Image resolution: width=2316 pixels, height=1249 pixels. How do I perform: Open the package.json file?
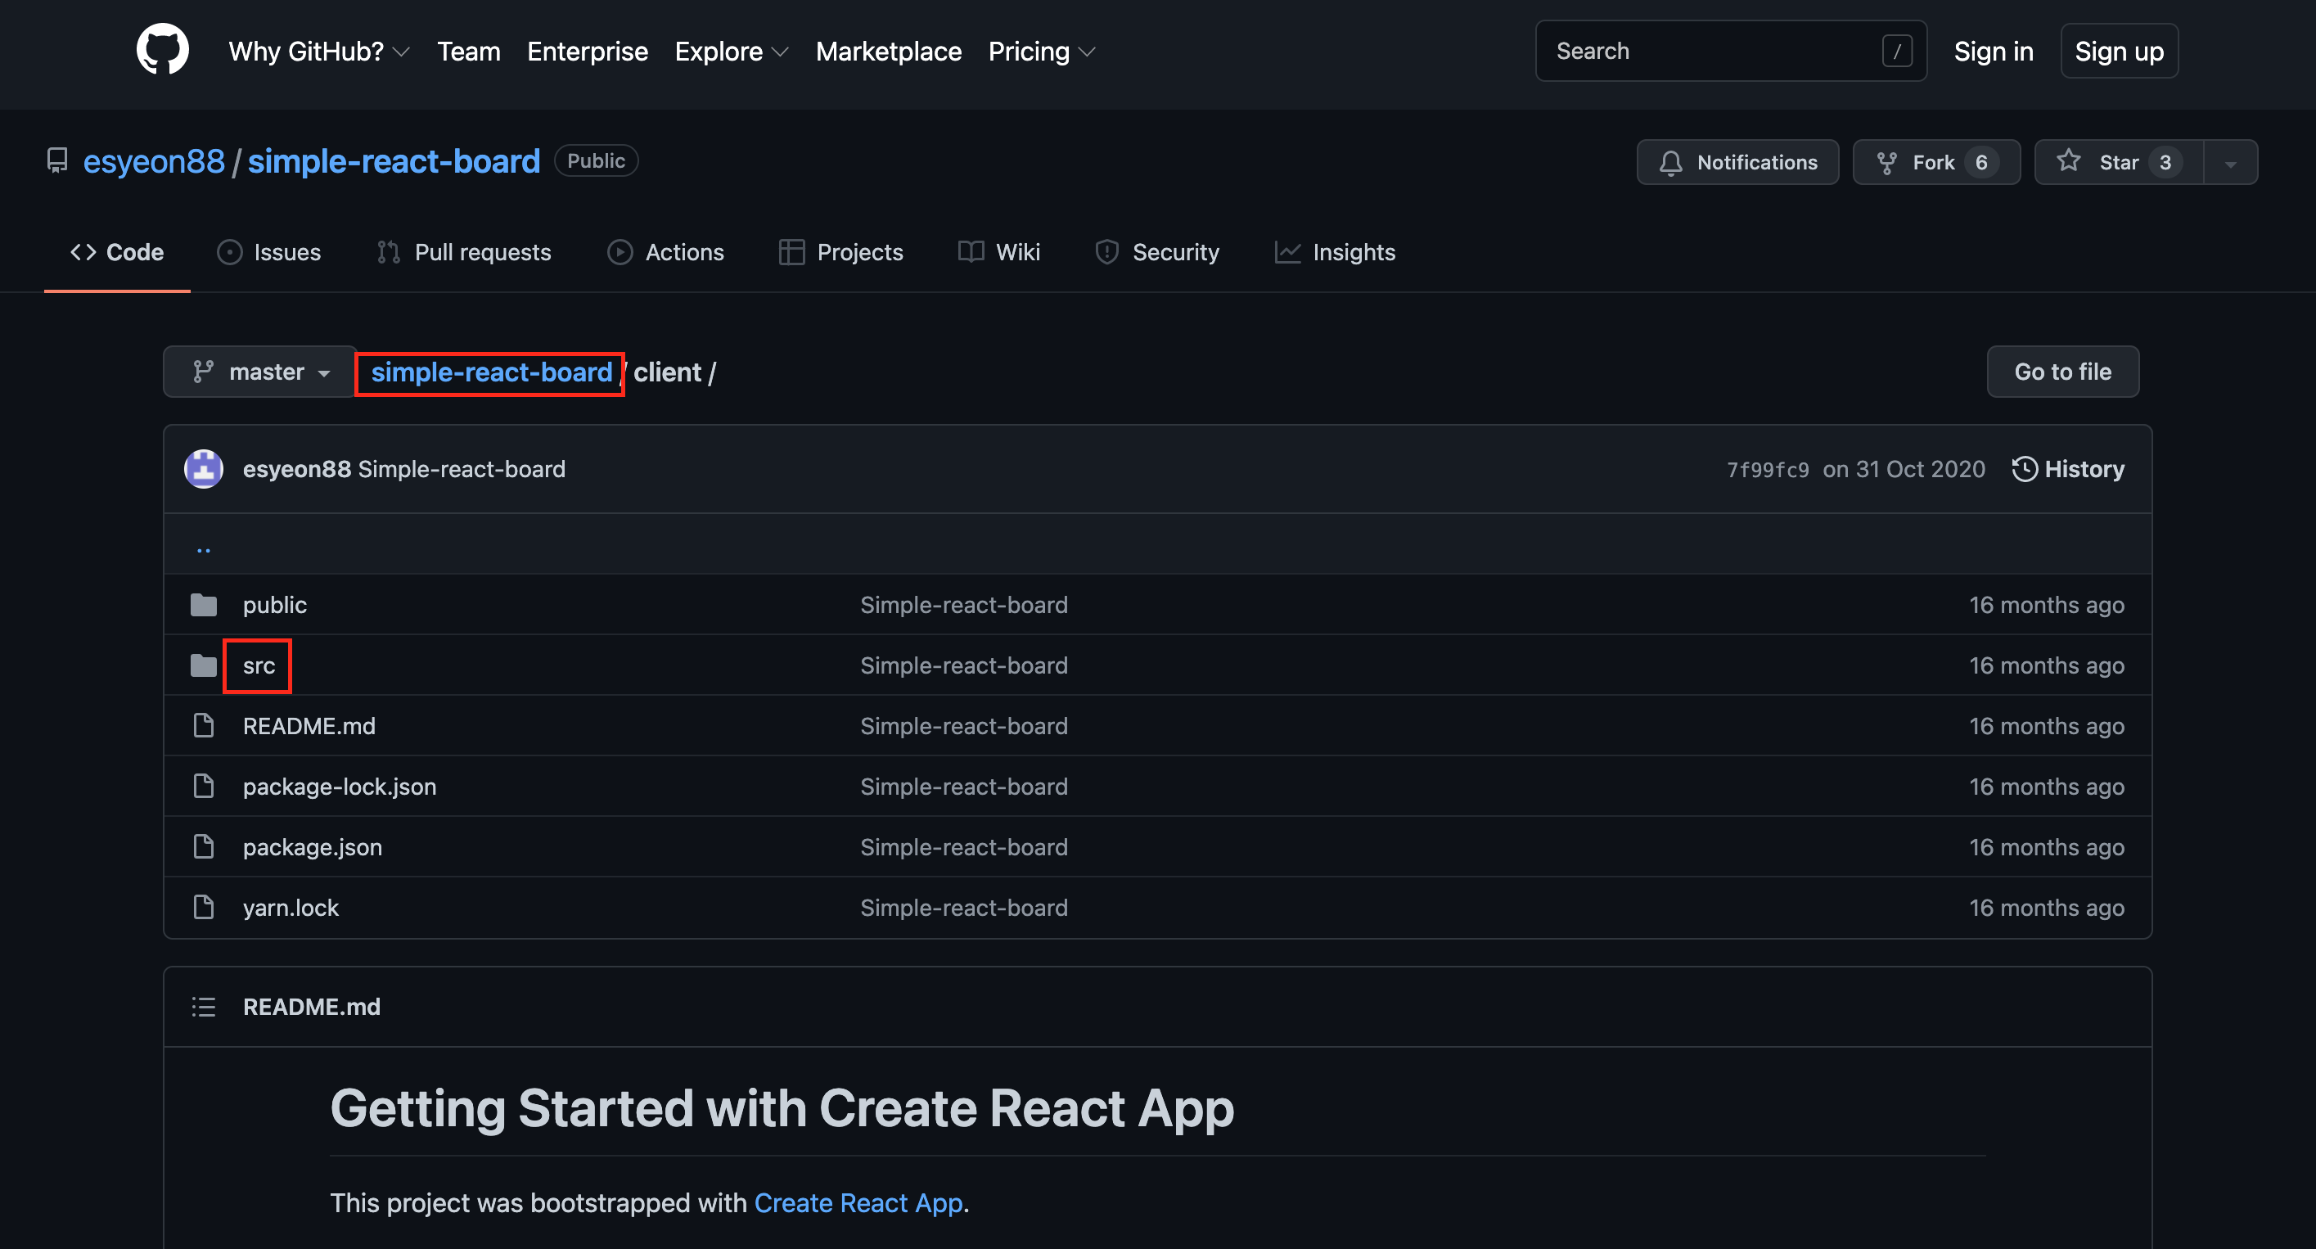tap(312, 847)
